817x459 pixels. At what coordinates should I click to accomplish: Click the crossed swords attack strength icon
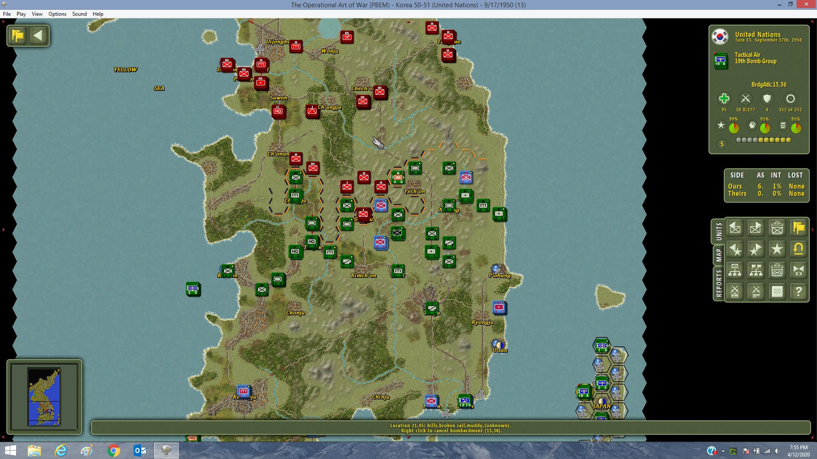pyautogui.click(x=746, y=99)
